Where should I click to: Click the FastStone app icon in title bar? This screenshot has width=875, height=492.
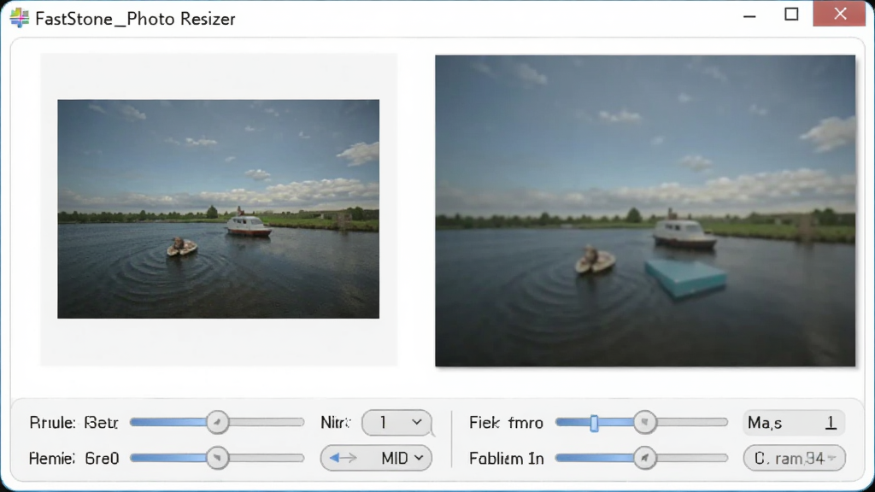click(19, 18)
